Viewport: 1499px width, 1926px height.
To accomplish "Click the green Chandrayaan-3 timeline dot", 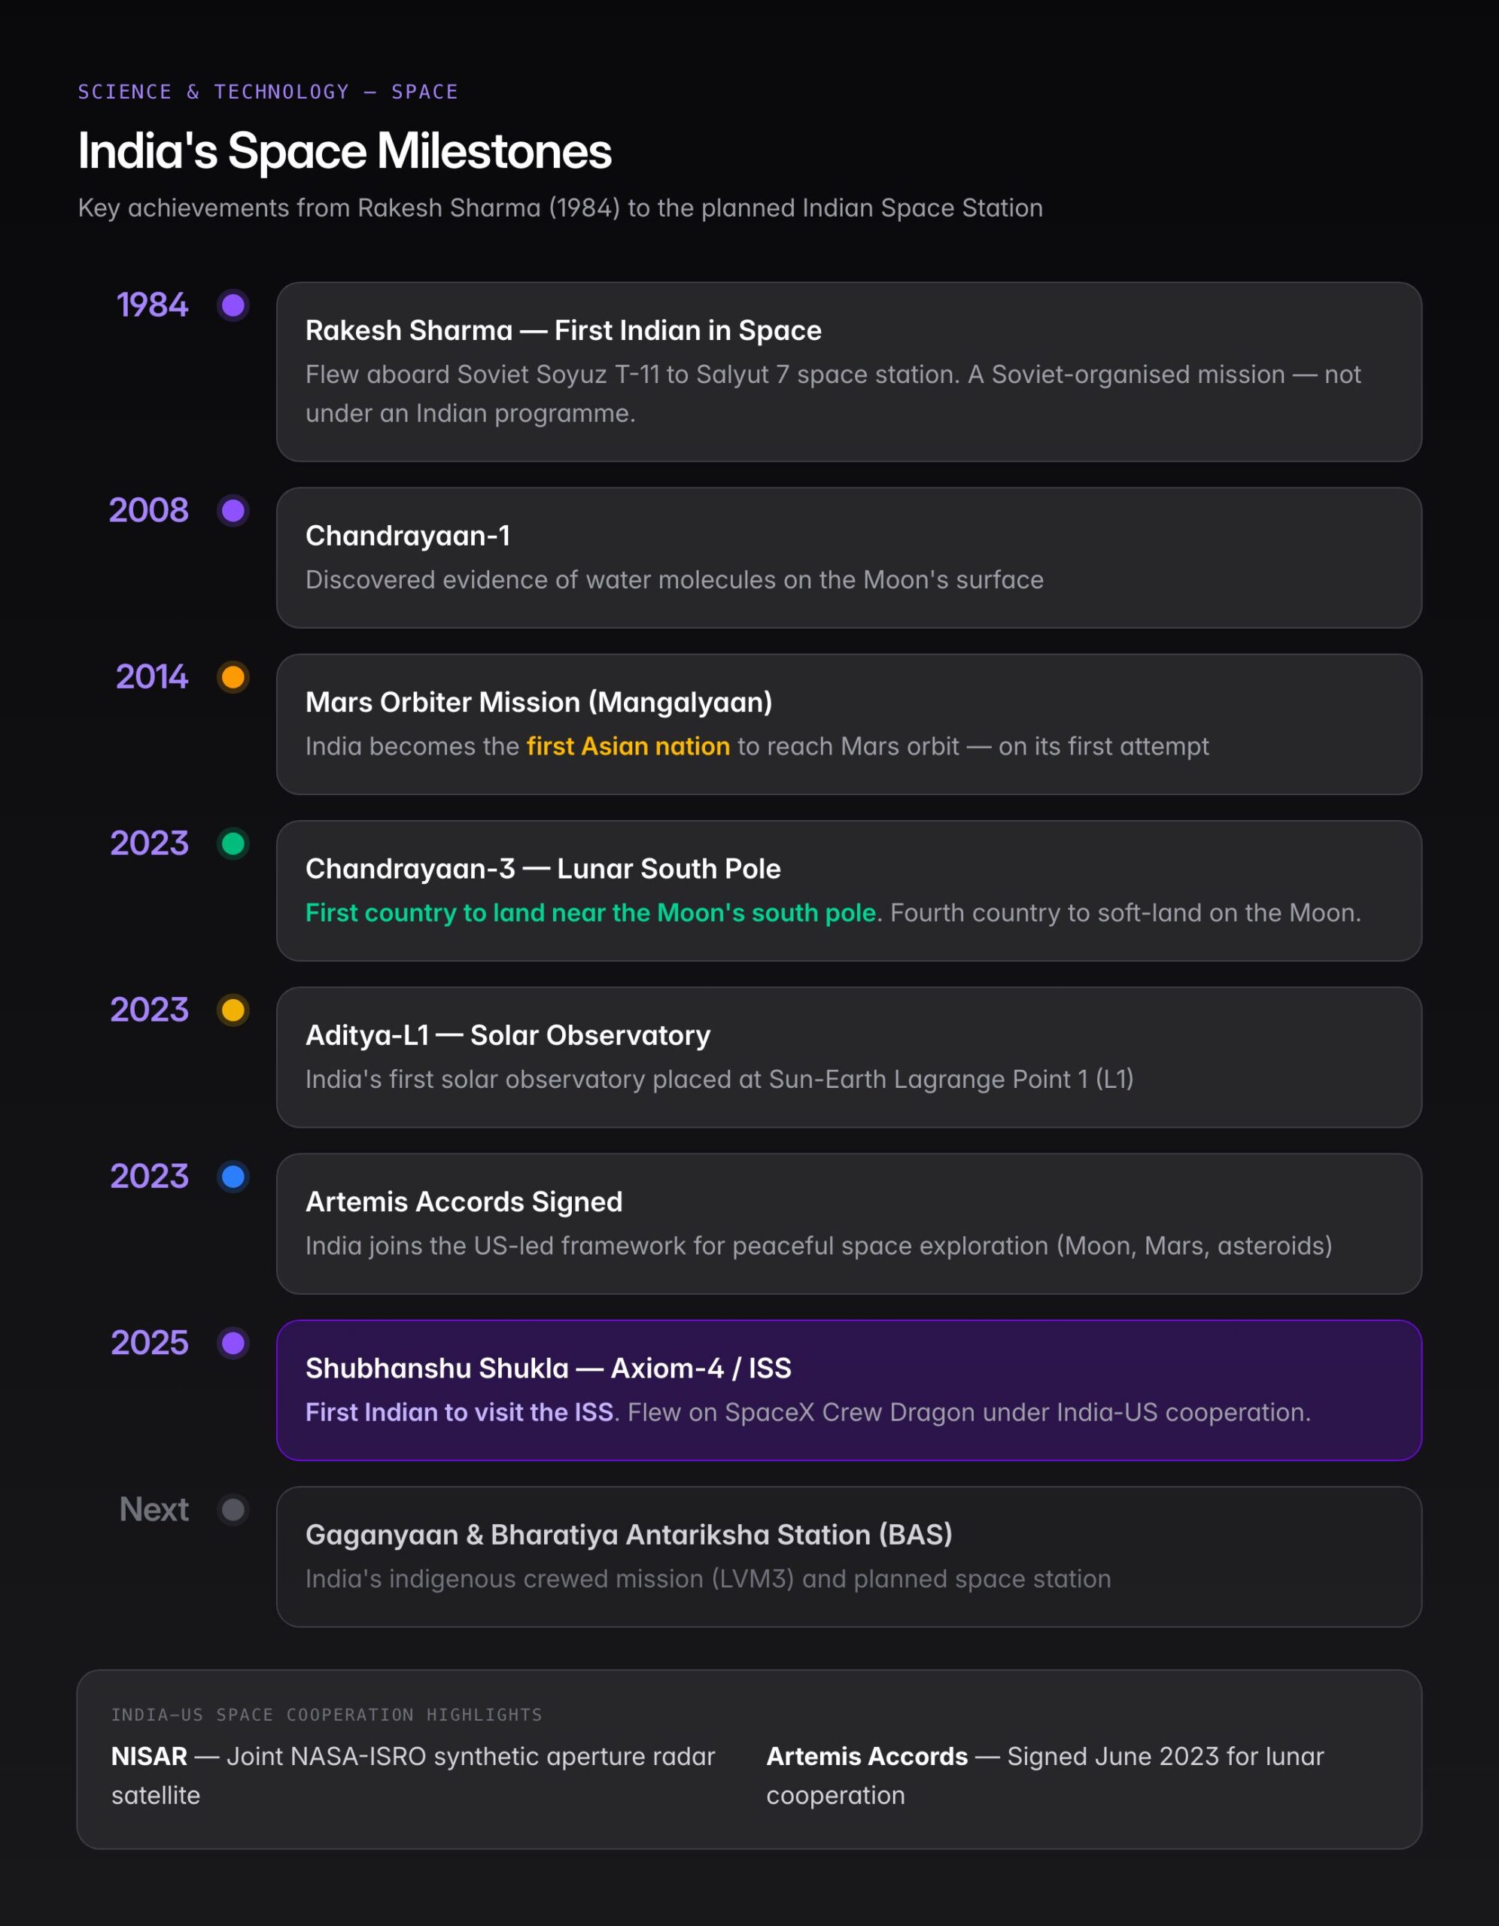I will [233, 844].
